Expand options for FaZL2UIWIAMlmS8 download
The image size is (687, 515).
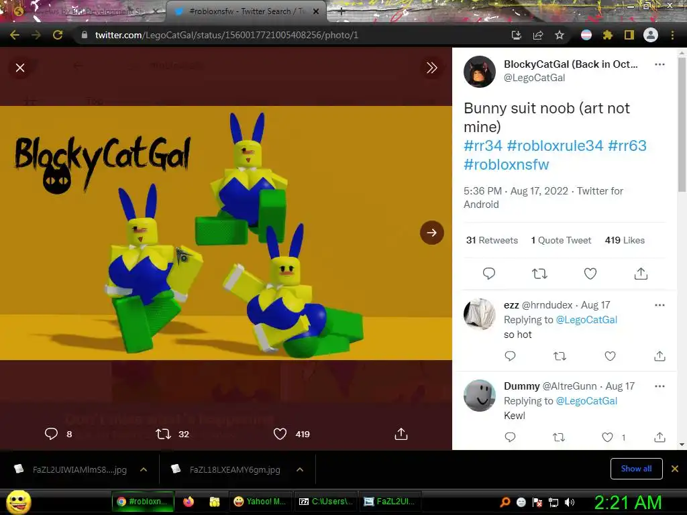point(144,469)
